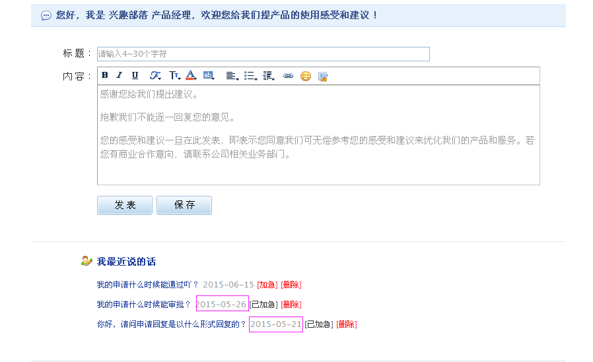
Task: Open post 我的申请什么时候能通过吖？
Action: point(147,285)
